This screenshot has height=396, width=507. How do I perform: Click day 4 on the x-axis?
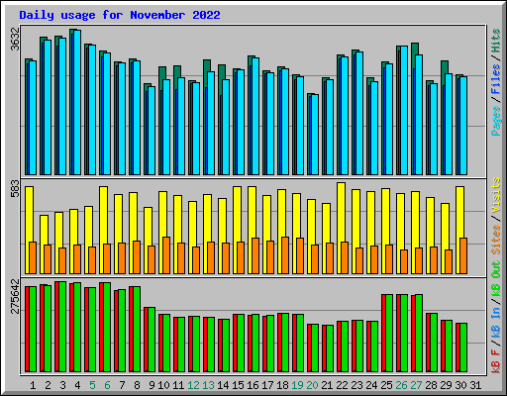tap(77, 385)
